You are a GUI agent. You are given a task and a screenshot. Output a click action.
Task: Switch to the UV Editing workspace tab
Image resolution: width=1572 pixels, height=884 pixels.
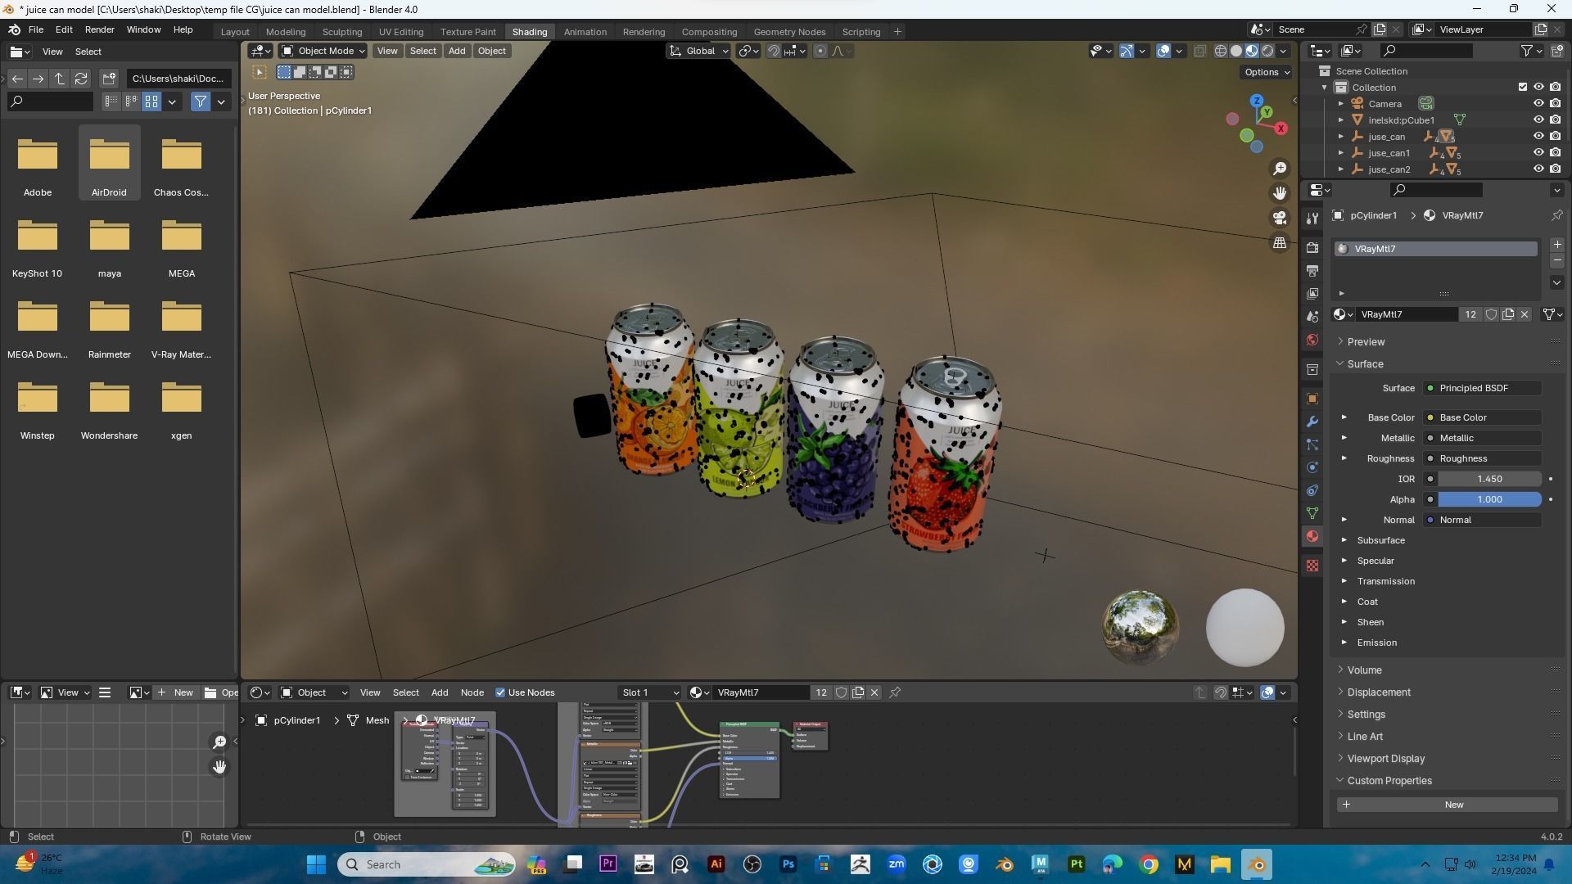[x=401, y=32]
